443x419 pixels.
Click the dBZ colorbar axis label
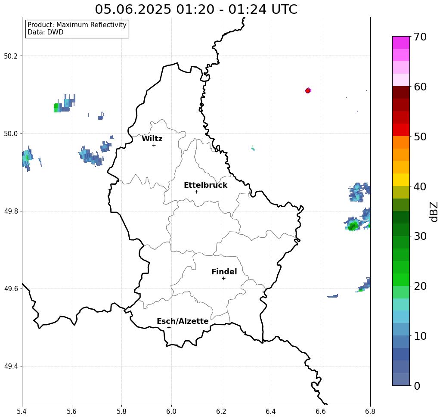click(x=434, y=211)
